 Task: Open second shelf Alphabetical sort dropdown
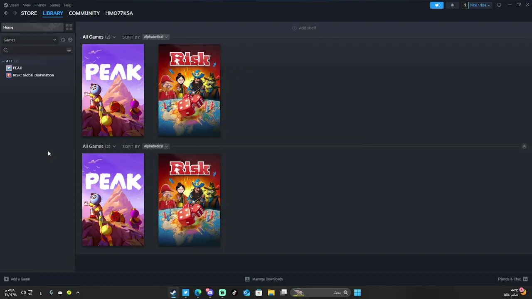point(155,146)
